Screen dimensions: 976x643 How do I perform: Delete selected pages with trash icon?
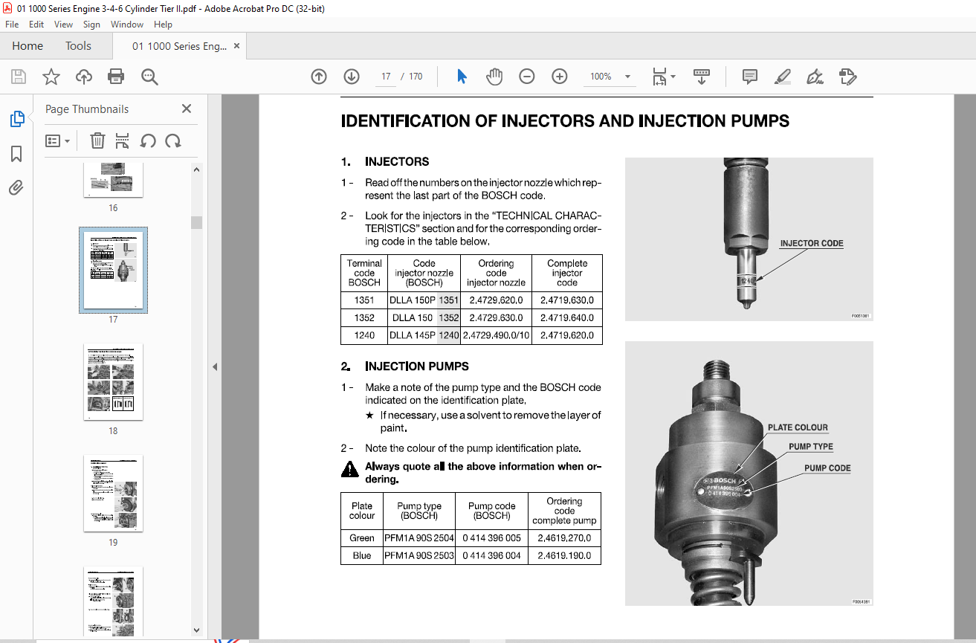coord(97,140)
